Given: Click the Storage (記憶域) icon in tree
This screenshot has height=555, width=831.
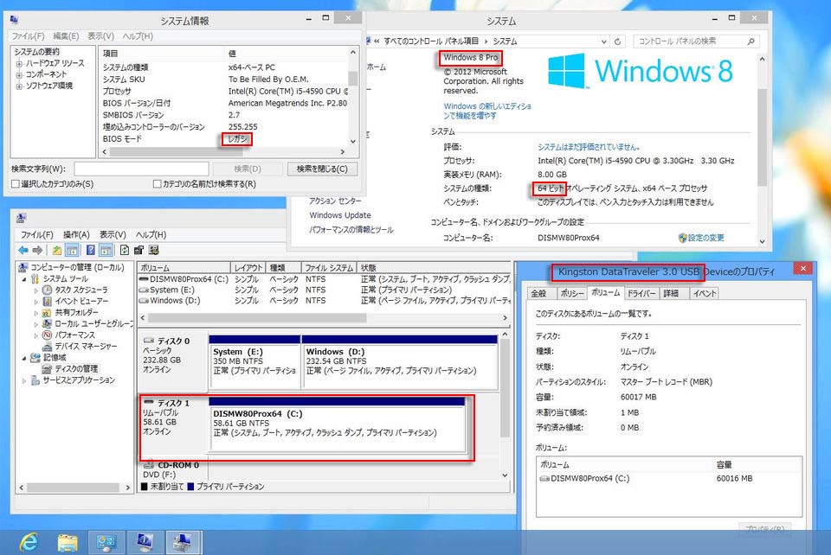Looking at the screenshot, I should [35, 358].
